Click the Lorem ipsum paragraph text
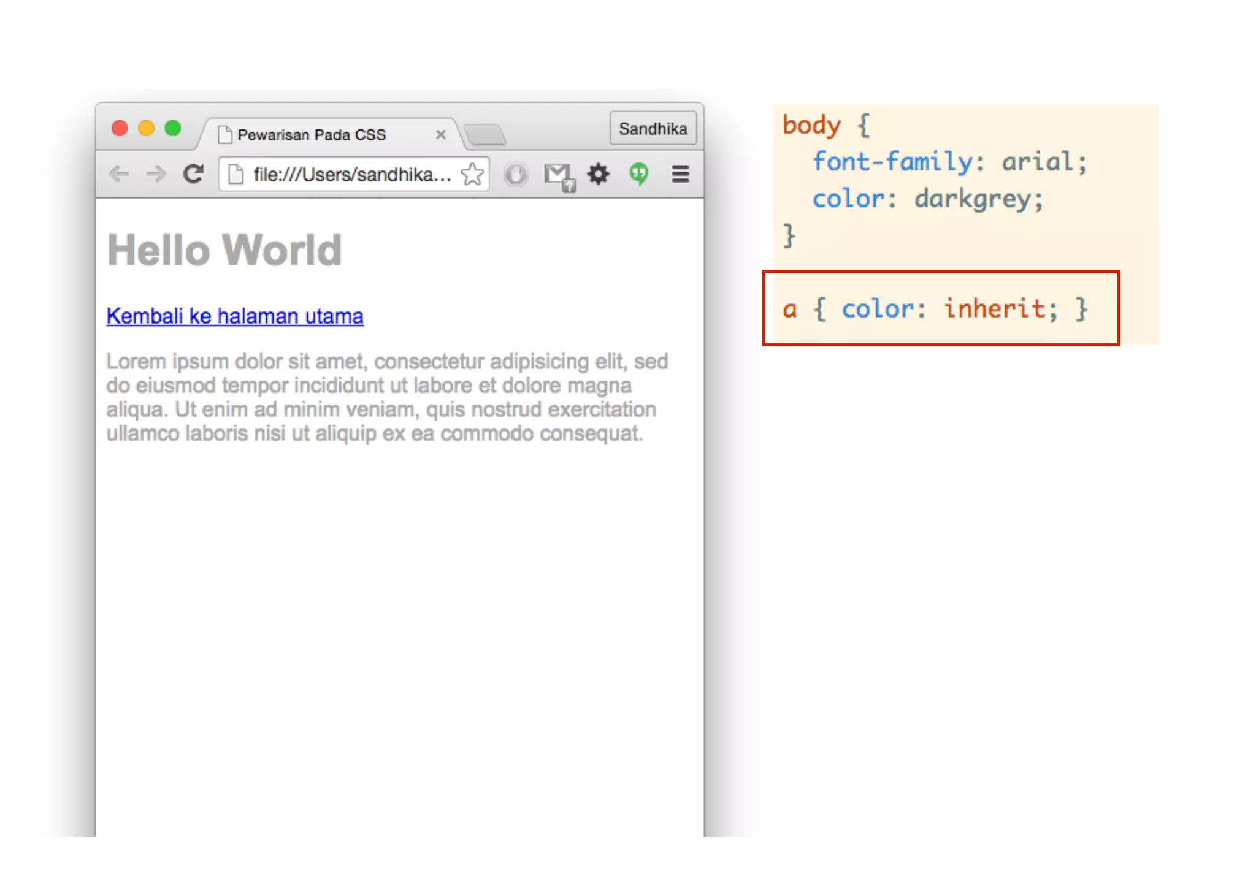The height and width of the screenshot is (887, 1256). click(x=380, y=397)
